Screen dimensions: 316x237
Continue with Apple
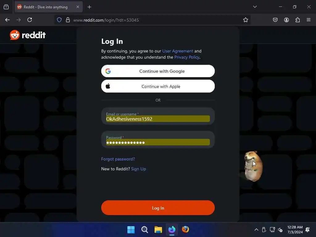[158, 86]
